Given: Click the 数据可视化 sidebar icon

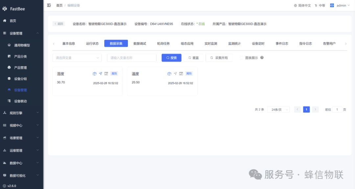Looking at the screenshot, I should 5,175.
